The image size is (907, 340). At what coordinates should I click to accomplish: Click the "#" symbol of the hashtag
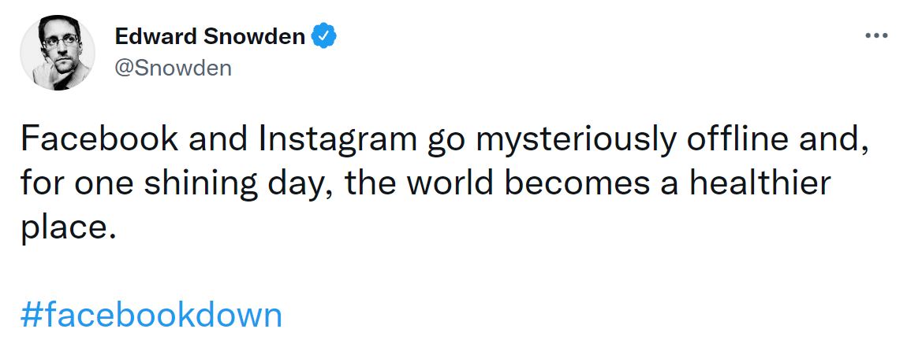coord(31,315)
